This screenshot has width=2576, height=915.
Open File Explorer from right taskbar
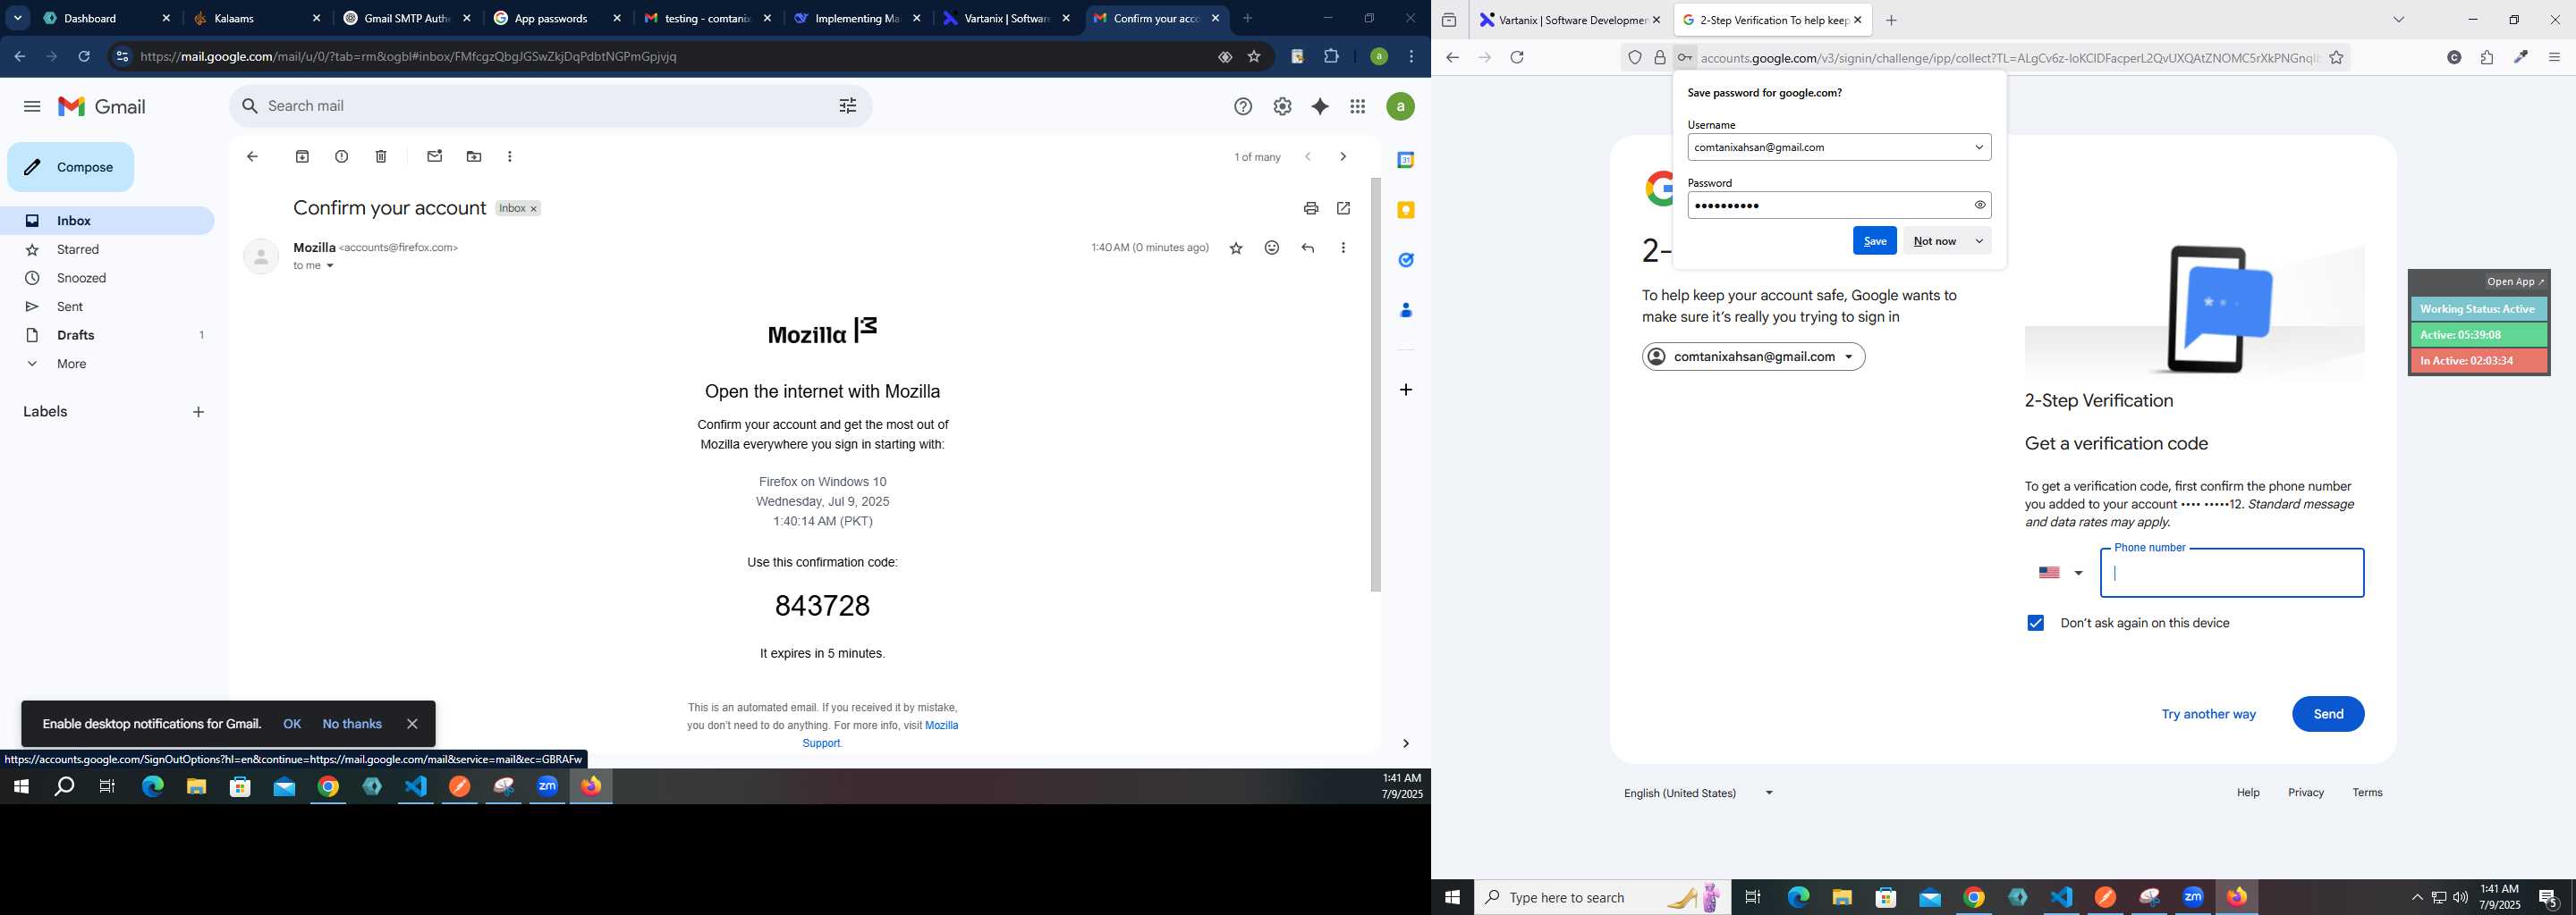click(x=1842, y=897)
